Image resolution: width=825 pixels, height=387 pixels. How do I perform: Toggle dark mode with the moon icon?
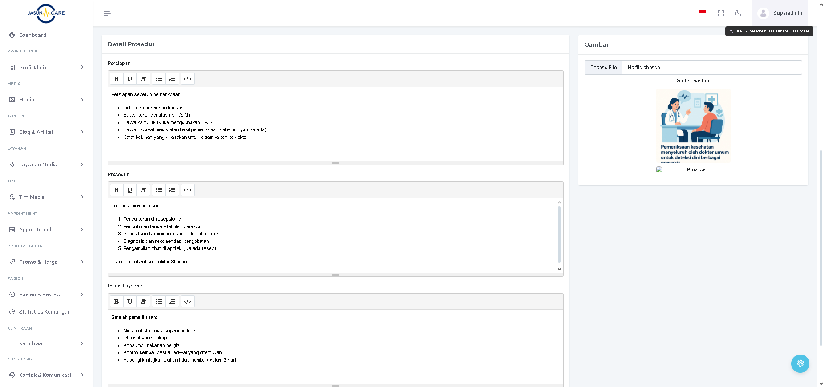(738, 13)
